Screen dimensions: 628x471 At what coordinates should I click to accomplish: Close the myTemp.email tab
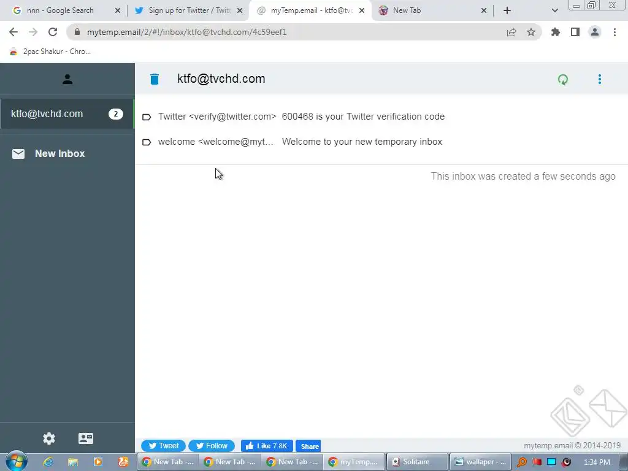(x=362, y=11)
